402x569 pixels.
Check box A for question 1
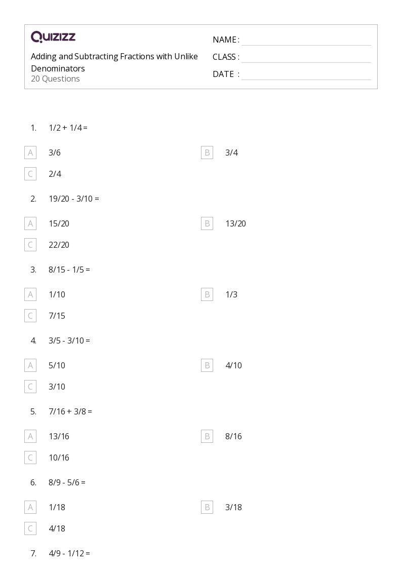30,153
